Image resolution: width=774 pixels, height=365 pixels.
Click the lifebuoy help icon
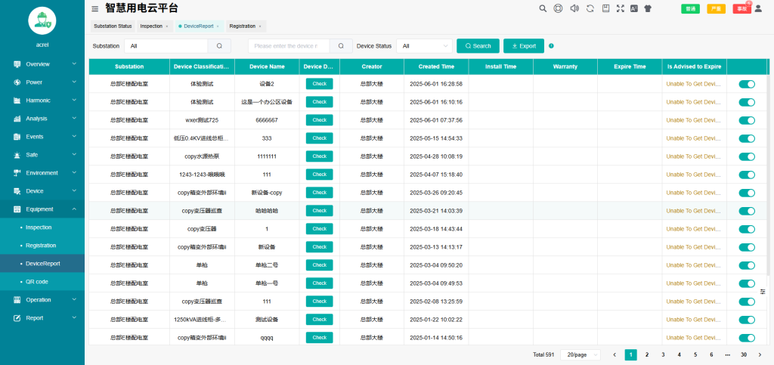[559, 8]
